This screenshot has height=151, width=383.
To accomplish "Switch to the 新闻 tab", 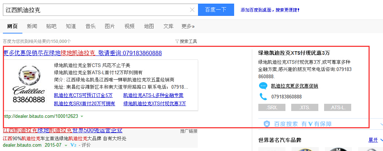I will point(32,26).
